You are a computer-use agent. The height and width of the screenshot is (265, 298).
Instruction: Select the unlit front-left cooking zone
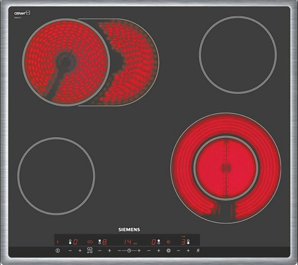coord(56,176)
